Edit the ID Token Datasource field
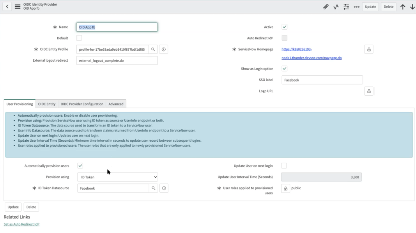Screen dimensions: 416x233 [113, 188]
